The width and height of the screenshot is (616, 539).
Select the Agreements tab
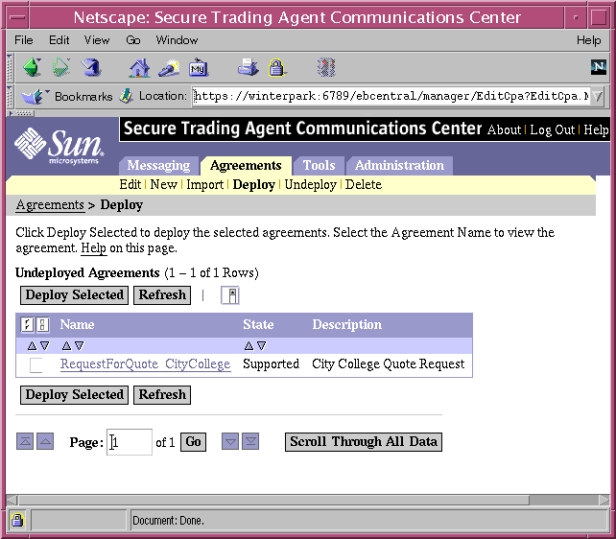[x=246, y=165]
